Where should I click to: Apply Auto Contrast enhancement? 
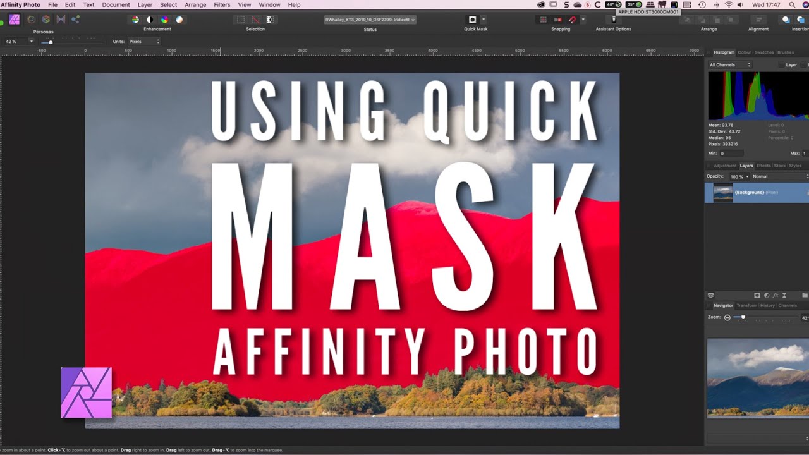150,20
